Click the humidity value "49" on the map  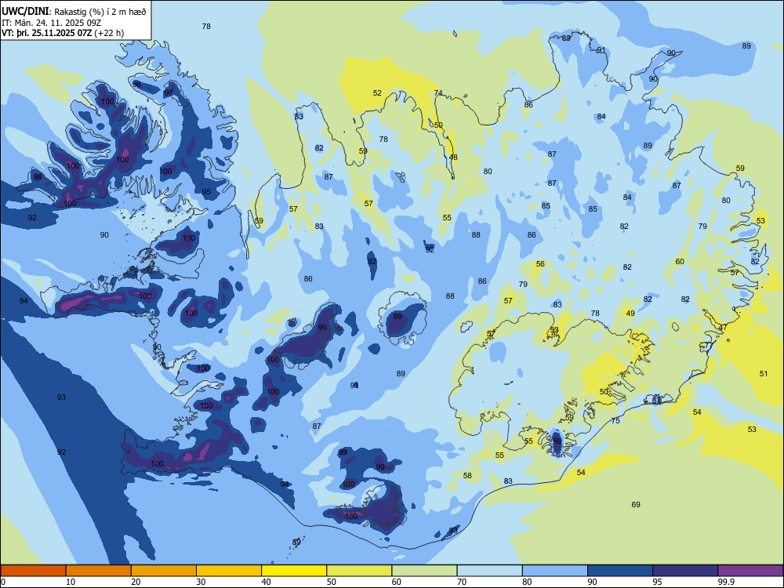click(x=630, y=314)
